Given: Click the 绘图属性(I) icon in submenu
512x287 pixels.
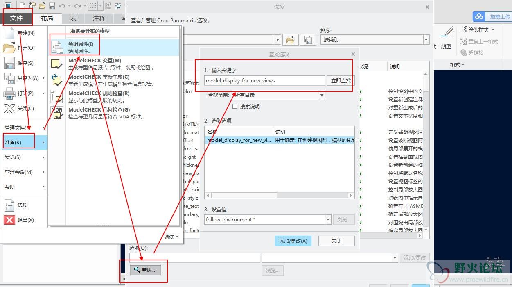Looking at the screenshot, I should coord(57,48).
